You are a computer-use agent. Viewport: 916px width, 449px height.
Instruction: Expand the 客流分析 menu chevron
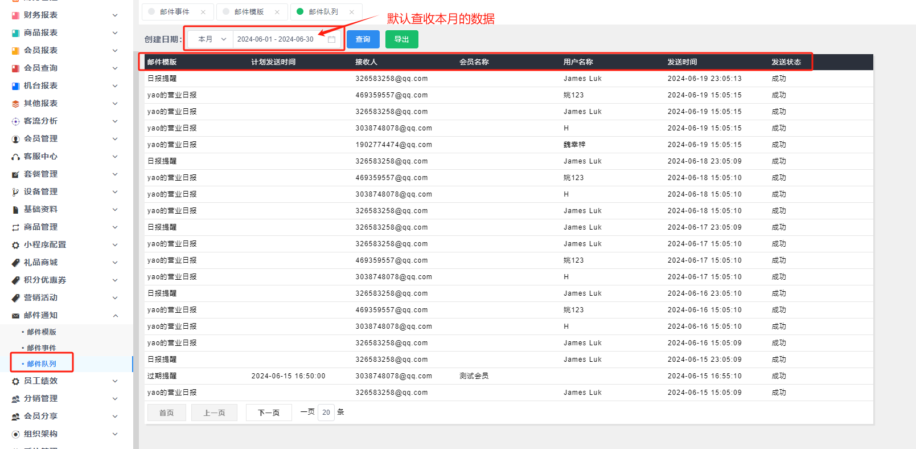click(x=115, y=121)
